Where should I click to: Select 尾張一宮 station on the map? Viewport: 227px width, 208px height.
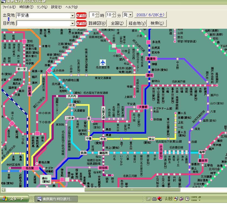[29, 71]
